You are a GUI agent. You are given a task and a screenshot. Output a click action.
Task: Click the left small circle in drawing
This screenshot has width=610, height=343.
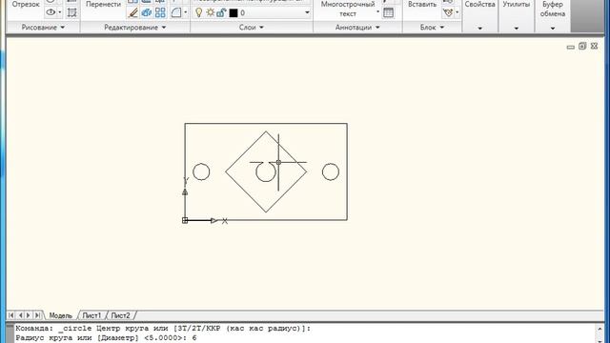201,171
